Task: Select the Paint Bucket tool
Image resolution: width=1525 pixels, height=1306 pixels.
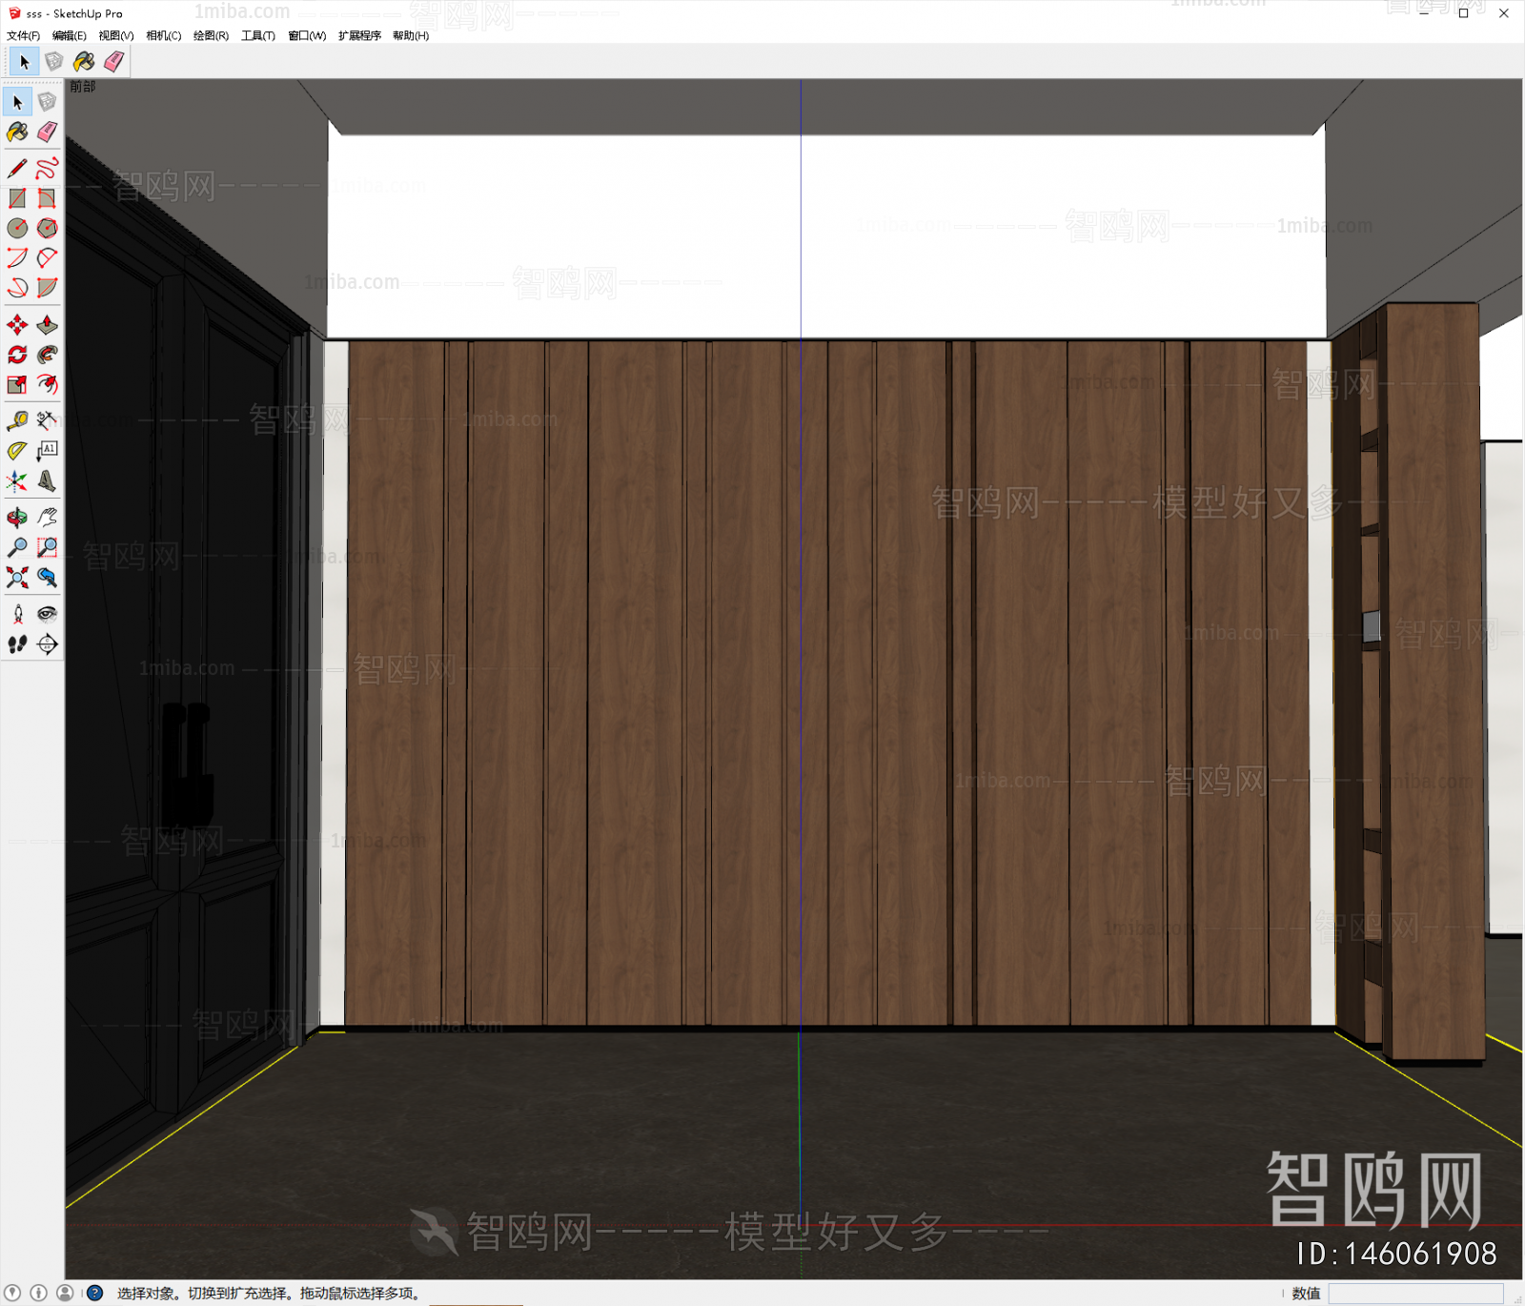Action: pos(17,133)
